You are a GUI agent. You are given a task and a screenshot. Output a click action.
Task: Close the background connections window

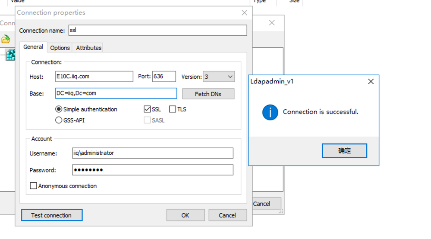click(272, 23)
